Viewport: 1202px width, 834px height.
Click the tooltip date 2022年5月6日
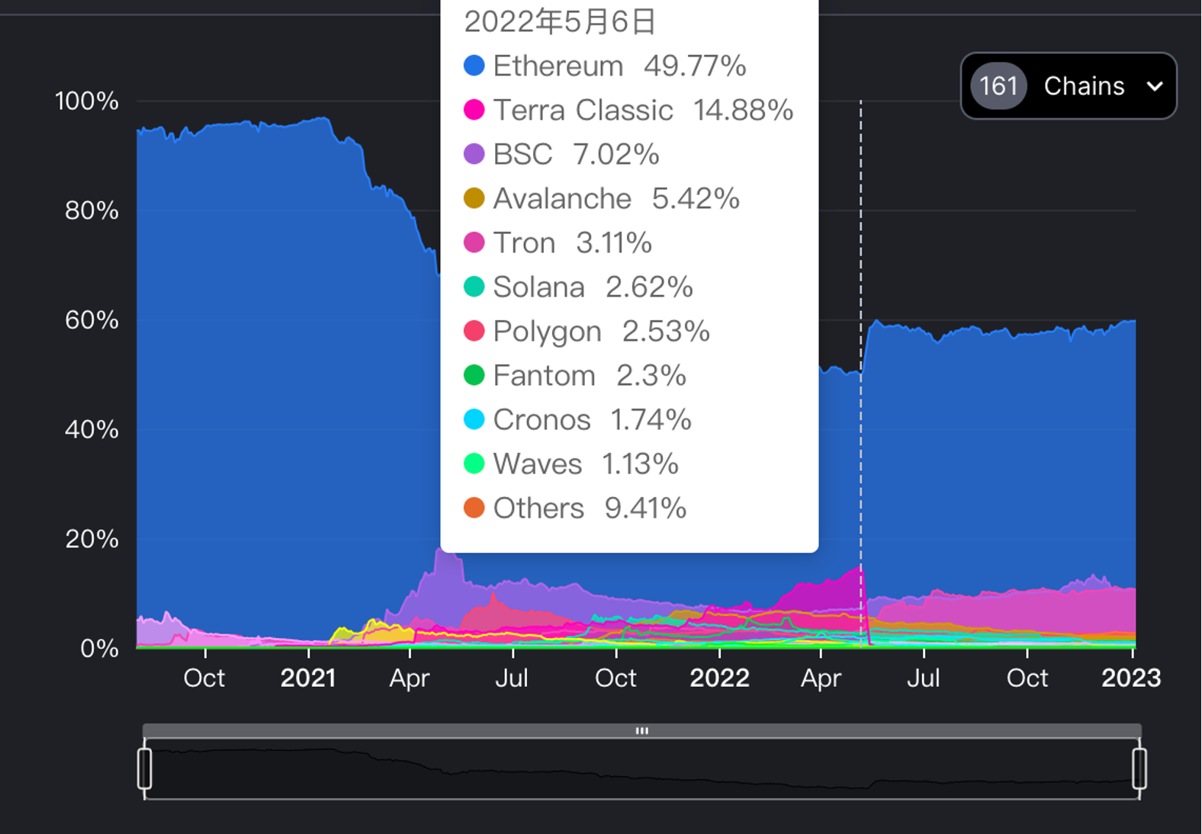click(560, 21)
